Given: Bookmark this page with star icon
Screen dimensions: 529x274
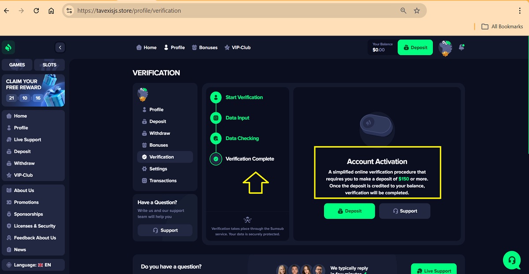Looking at the screenshot, I should coord(417,11).
